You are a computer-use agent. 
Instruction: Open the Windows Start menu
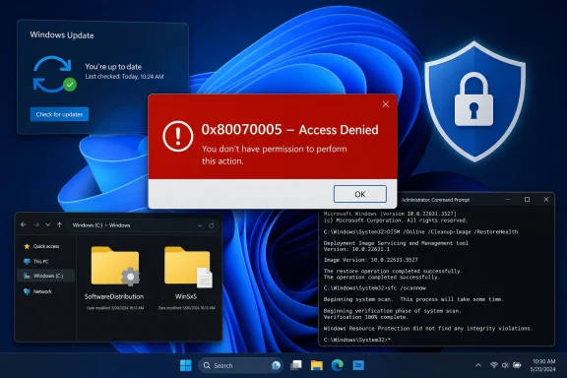186,365
